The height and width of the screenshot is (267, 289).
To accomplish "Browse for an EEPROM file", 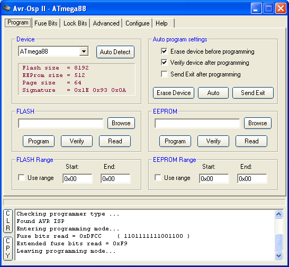I will [x=258, y=123].
